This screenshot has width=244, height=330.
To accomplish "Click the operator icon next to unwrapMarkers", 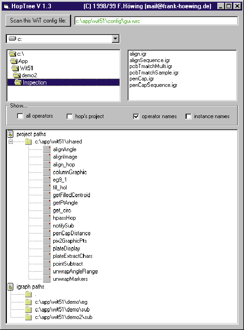I will pyautogui.click(x=47, y=279).
